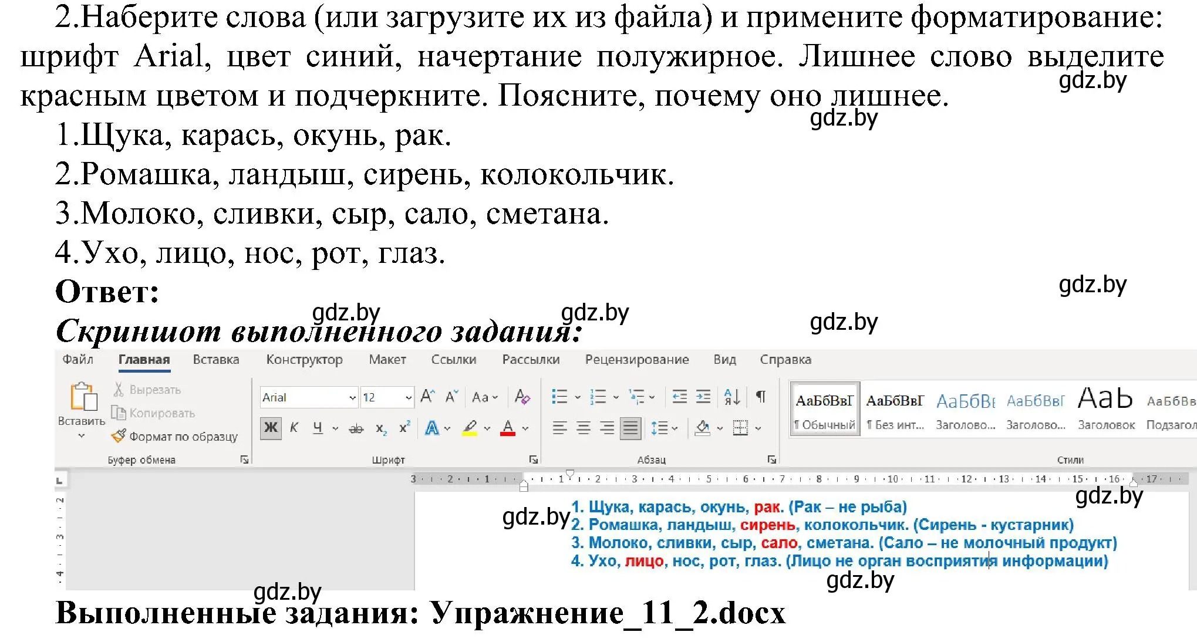Open Буфер обмена pane launcher

tap(244, 459)
